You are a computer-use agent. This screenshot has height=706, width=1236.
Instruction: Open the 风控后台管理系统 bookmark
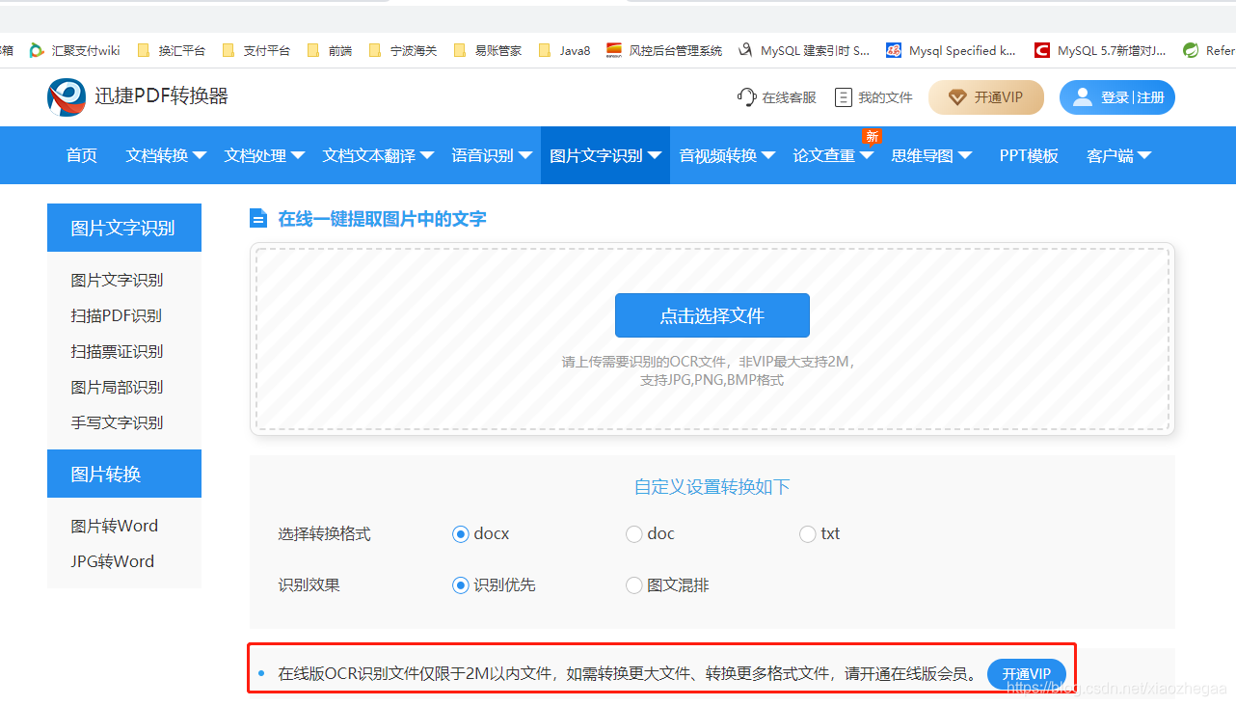coord(664,50)
